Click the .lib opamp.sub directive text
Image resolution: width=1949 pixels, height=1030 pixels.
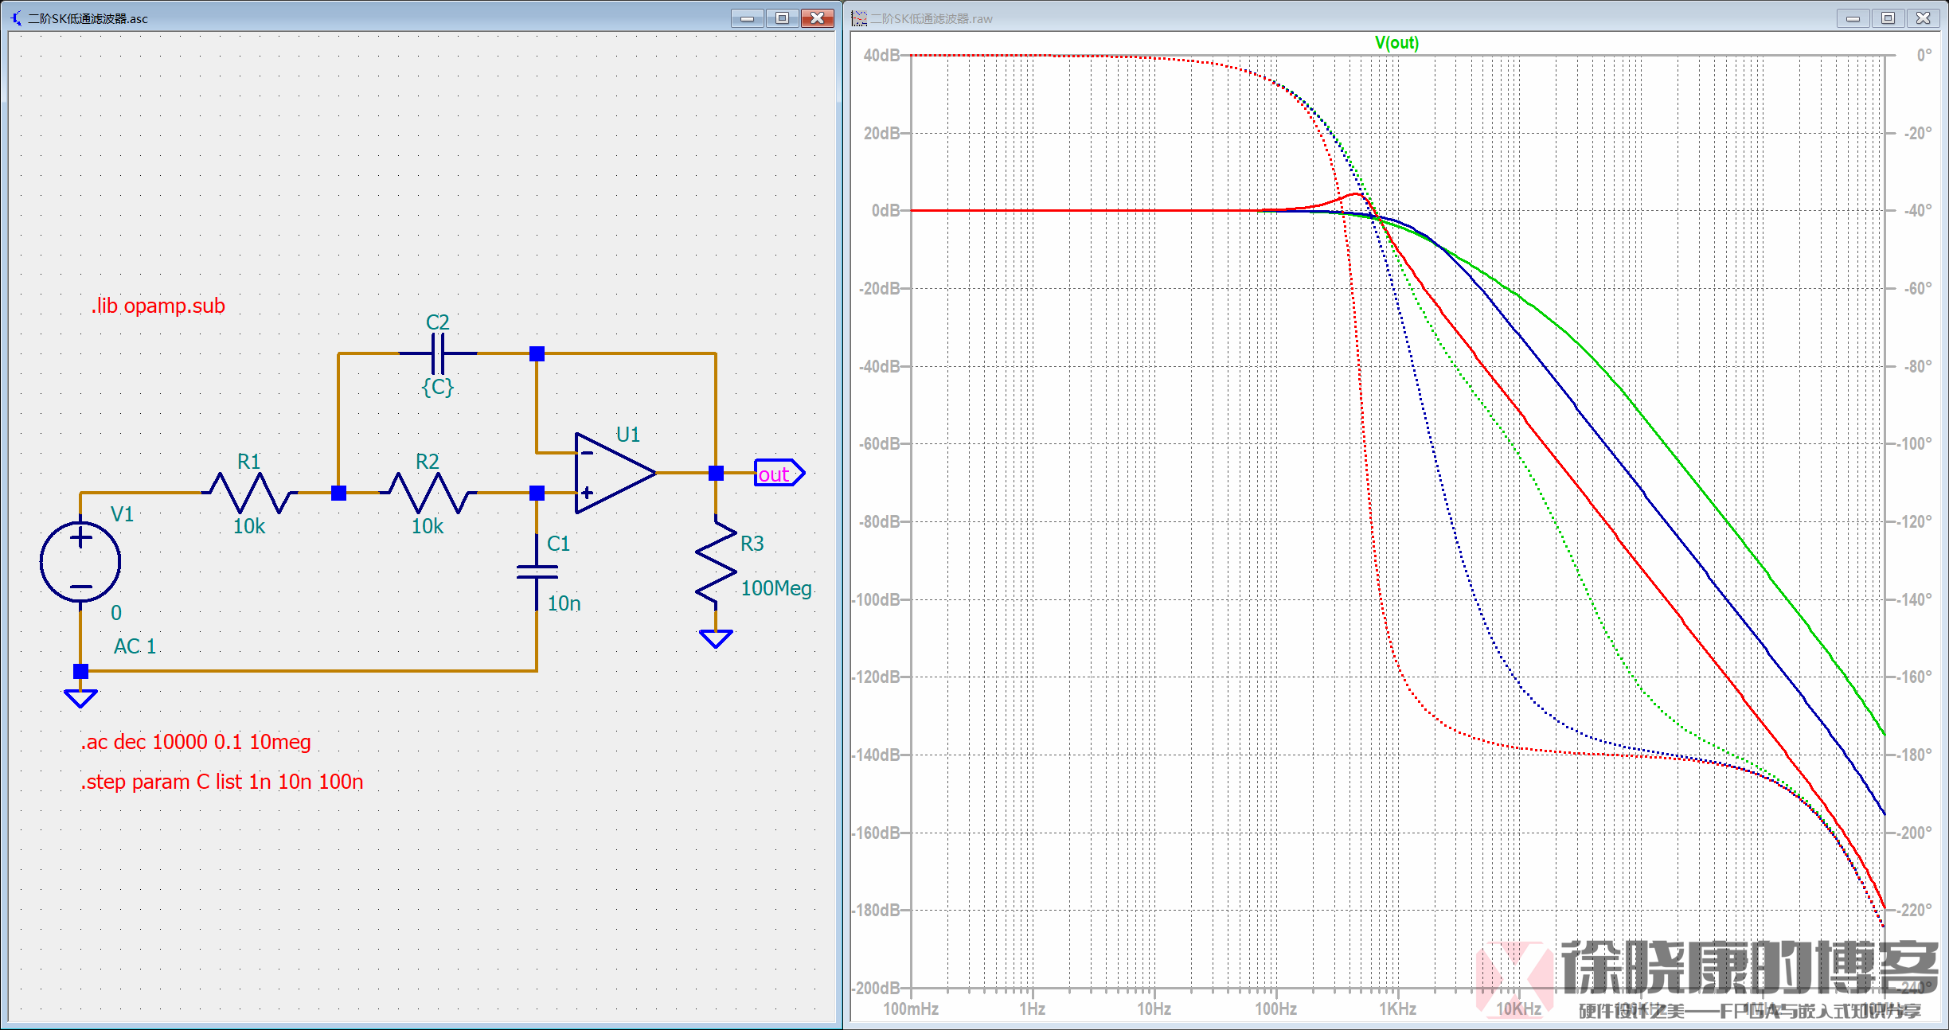point(158,306)
